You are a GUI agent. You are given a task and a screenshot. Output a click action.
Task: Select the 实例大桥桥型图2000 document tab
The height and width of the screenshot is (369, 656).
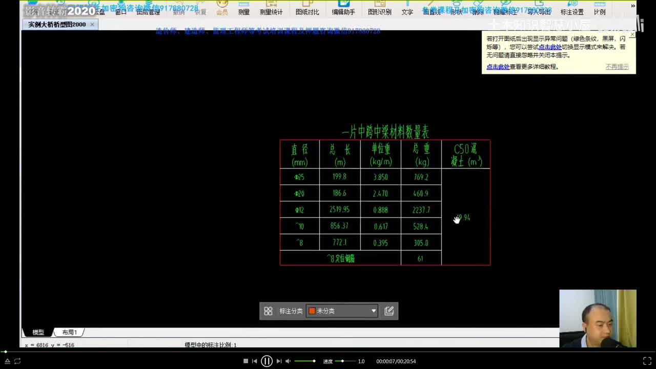[x=60, y=25]
